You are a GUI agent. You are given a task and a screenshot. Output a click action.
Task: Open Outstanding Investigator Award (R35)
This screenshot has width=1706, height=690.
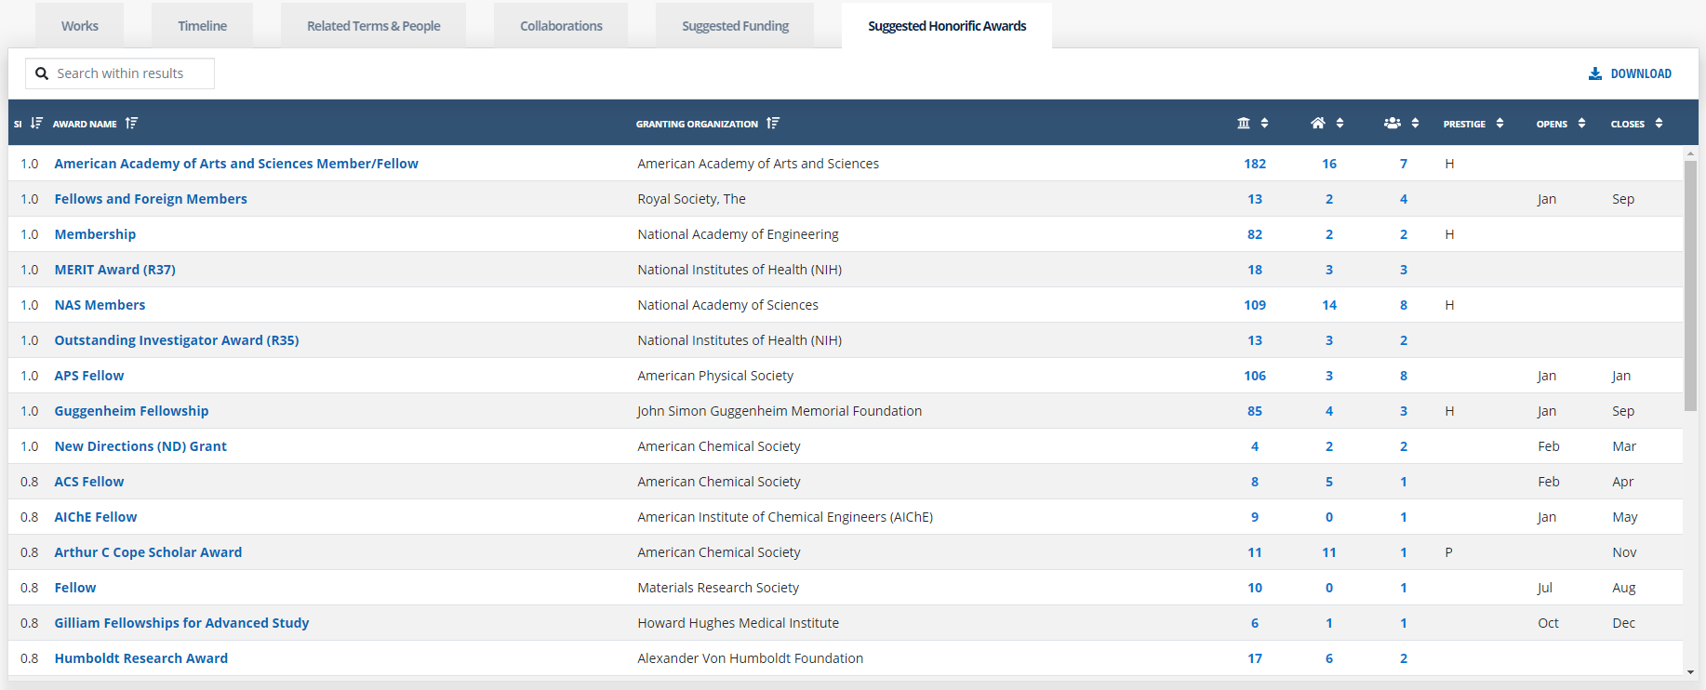coord(177,340)
